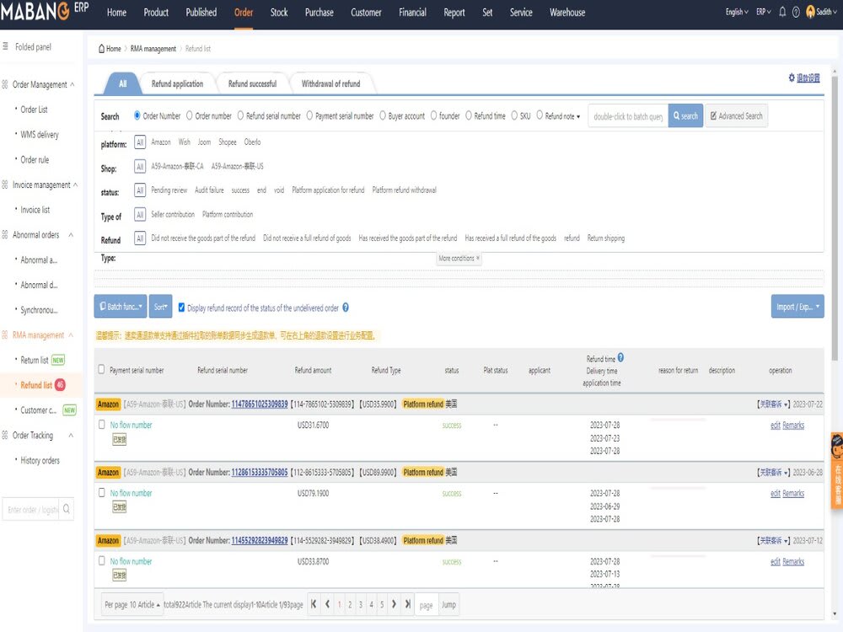Tick checkbox for the USD31.6700 refund row
Screen dimensions: 843x632
pos(101,425)
